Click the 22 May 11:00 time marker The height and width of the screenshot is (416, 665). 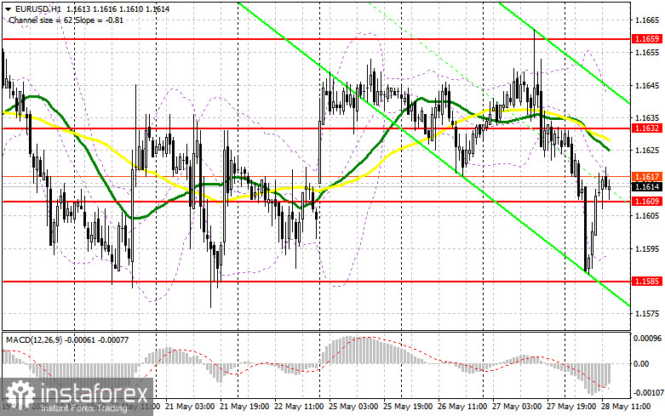[299, 407]
